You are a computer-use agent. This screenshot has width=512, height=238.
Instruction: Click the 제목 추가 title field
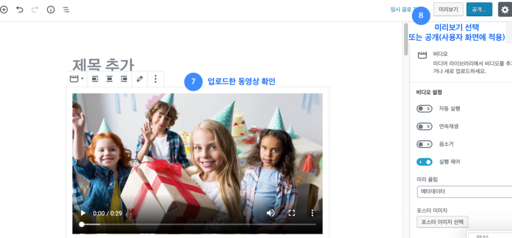[x=103, y=64]
